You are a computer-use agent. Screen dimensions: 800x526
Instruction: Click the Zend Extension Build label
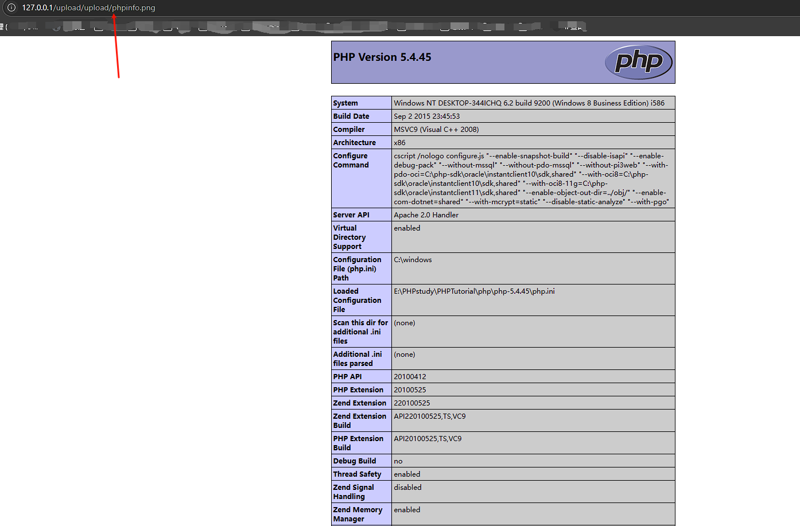360,421
